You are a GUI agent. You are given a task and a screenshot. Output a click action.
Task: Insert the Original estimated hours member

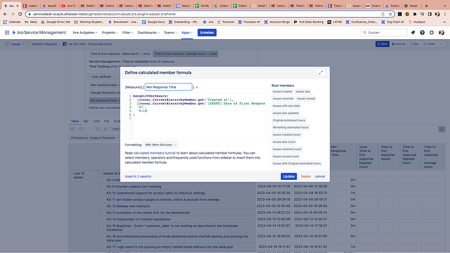(289, 121)
